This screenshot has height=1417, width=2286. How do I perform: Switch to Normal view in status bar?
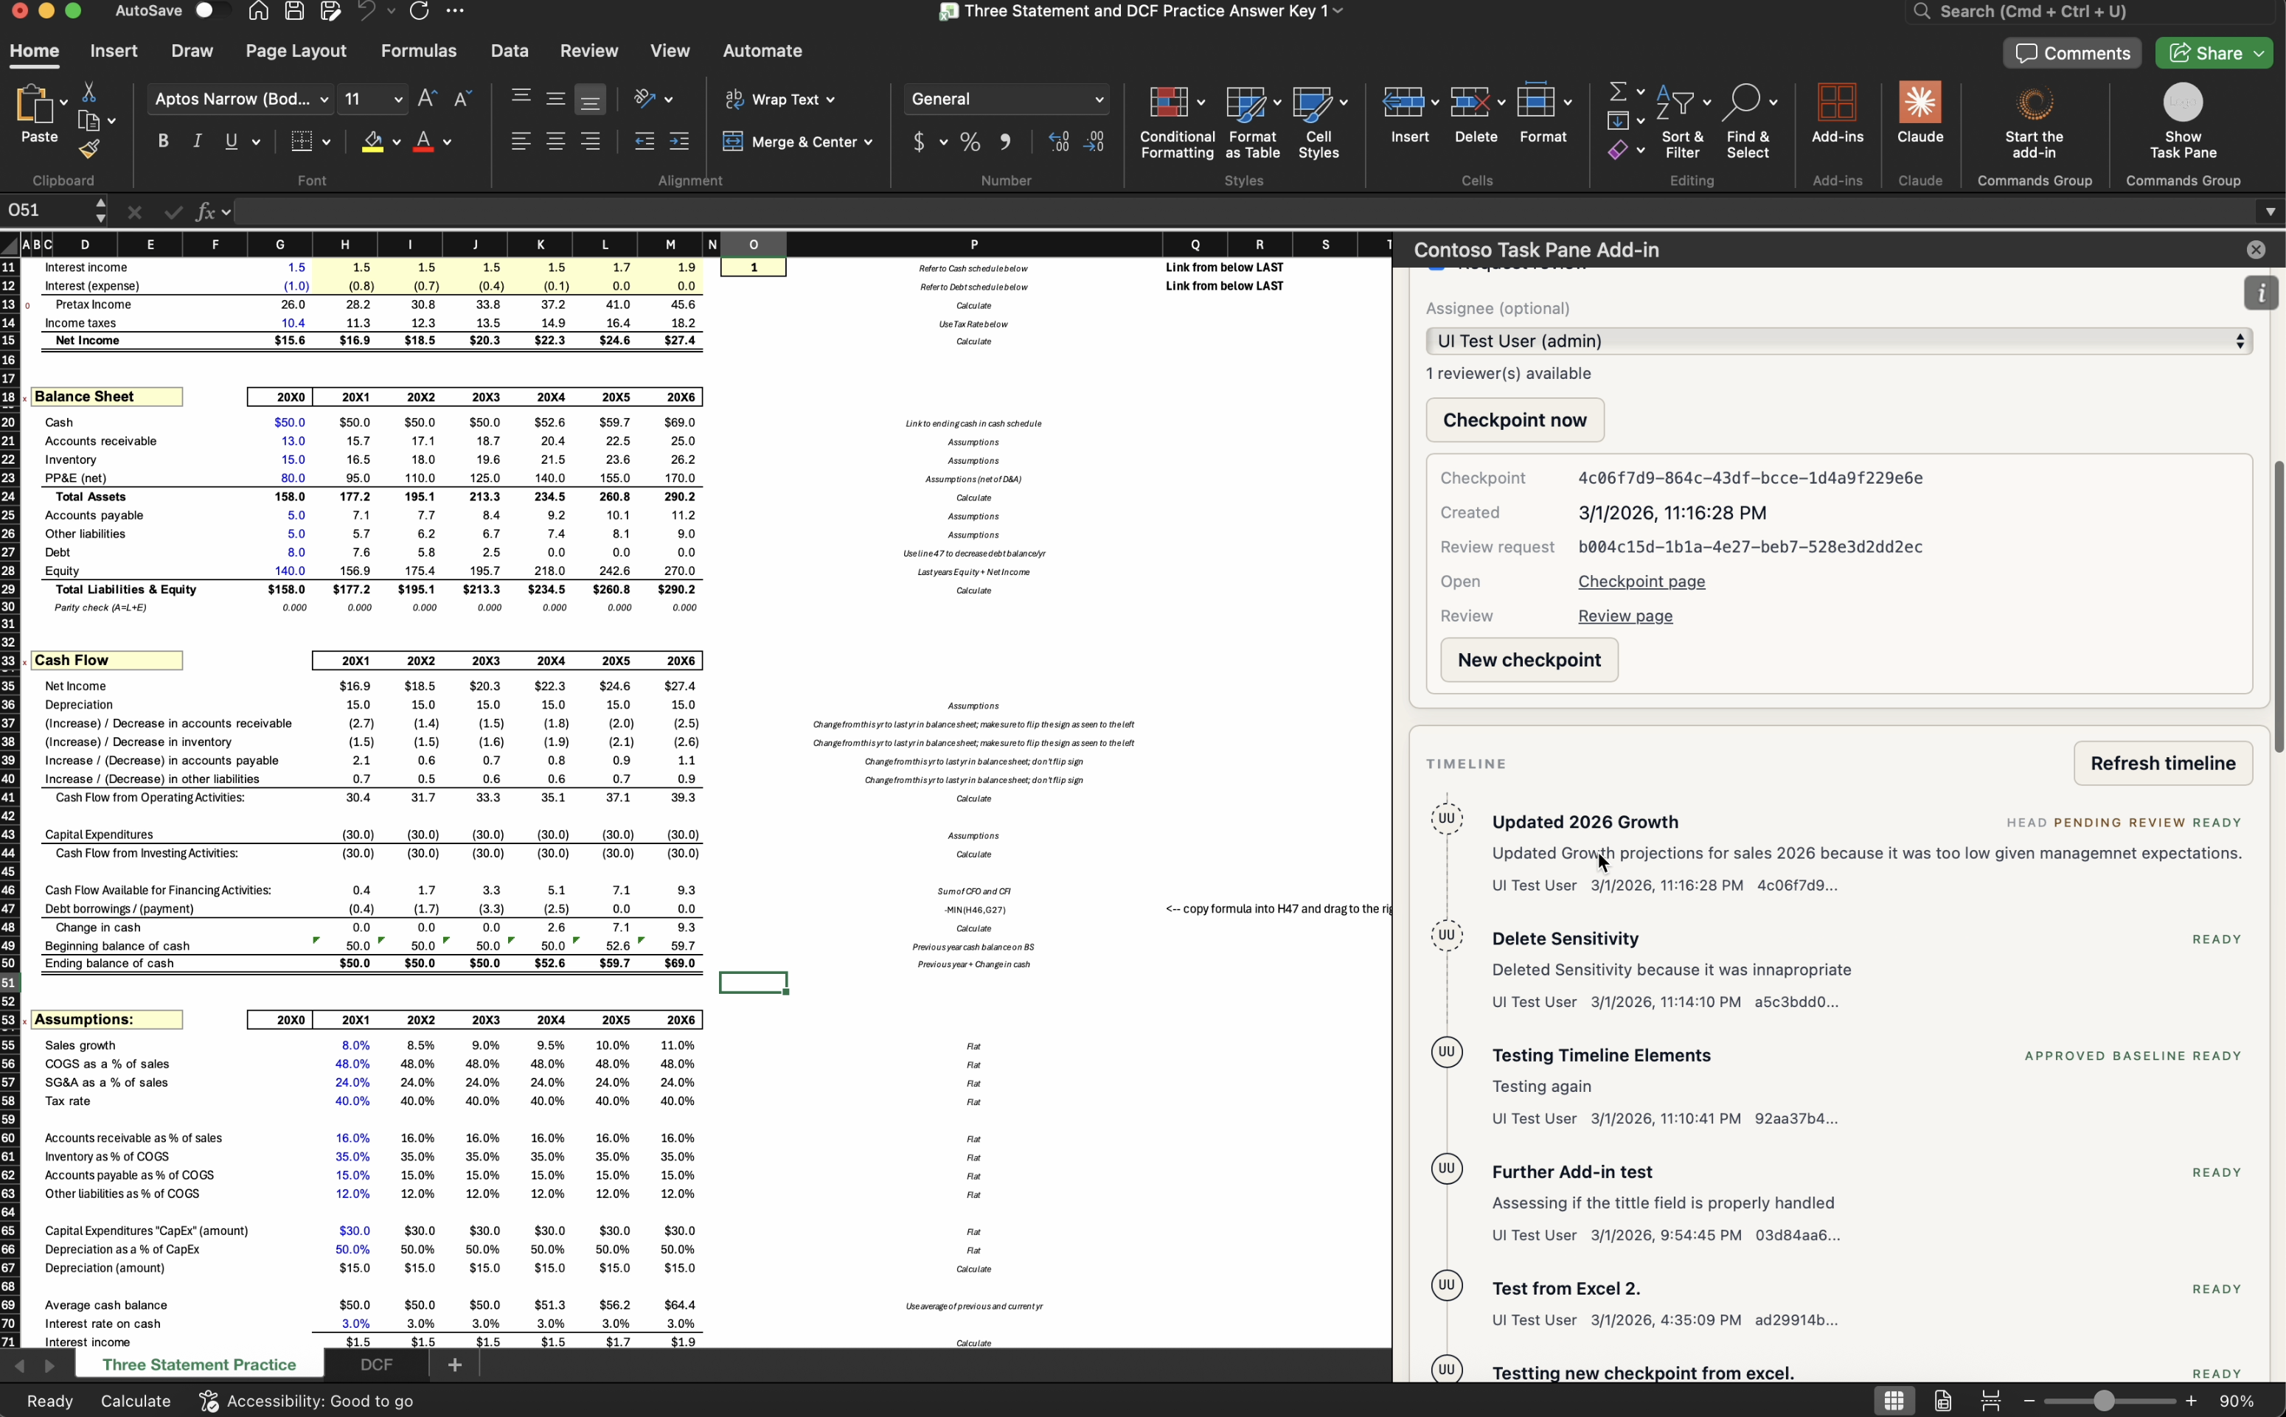1893,1401
